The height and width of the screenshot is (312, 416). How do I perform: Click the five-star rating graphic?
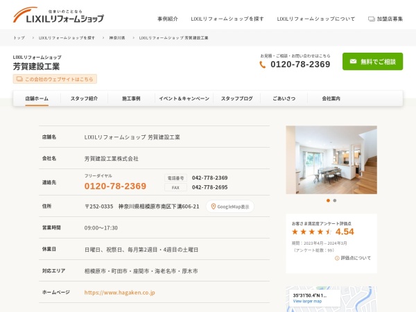pos(312,232)
